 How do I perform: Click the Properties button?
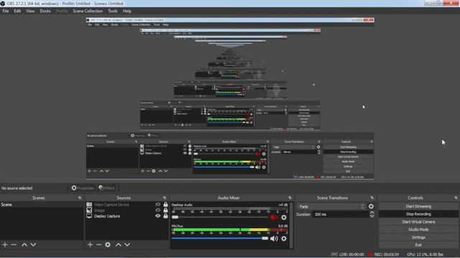83,188
